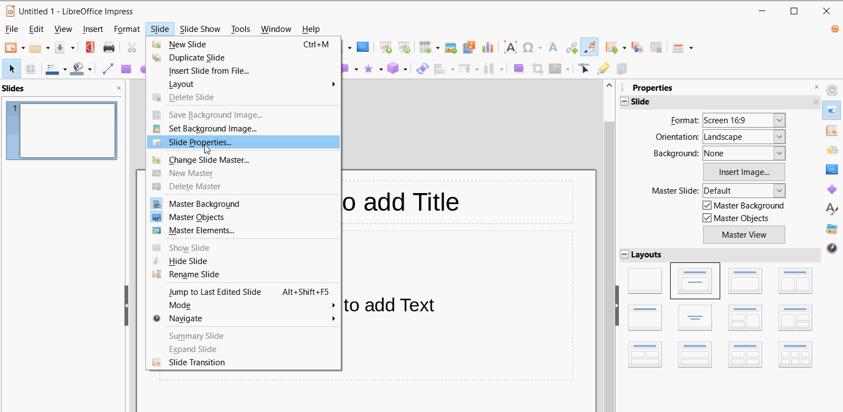Select the arrow Select tool
The image size is (843, 412).
[12, 69]
